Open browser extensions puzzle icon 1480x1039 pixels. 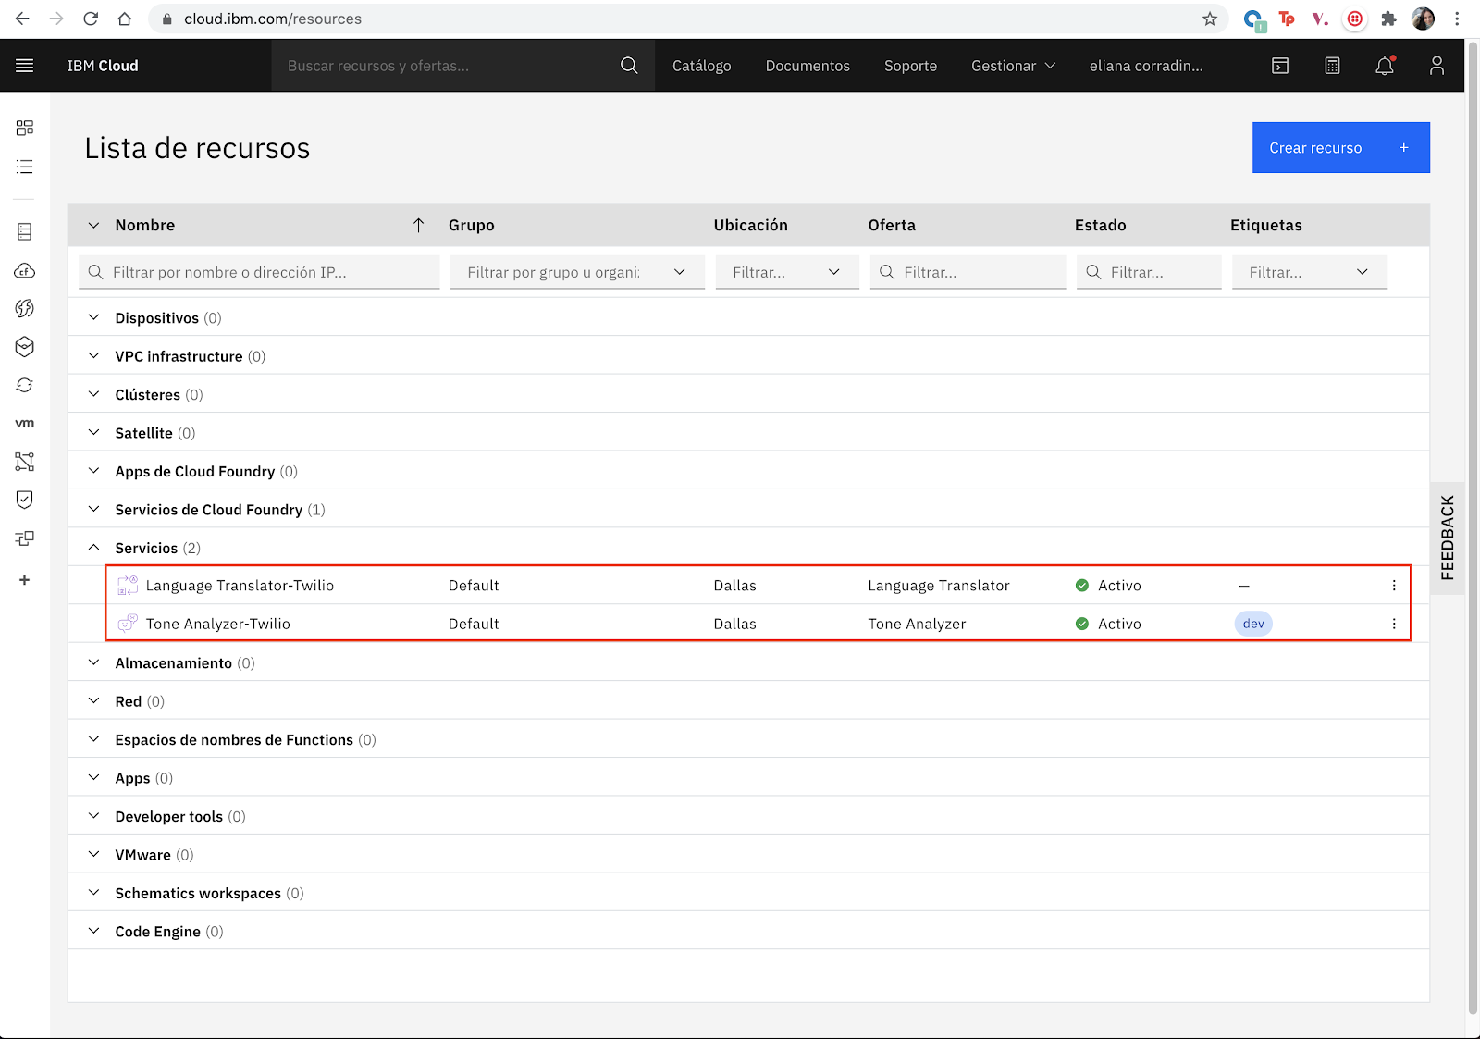point(1388,19)
